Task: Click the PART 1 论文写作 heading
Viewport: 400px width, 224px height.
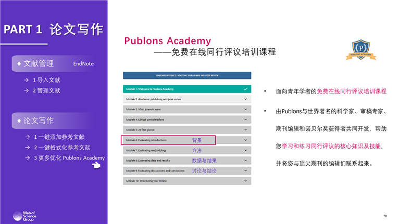Action: coord(54,29)
